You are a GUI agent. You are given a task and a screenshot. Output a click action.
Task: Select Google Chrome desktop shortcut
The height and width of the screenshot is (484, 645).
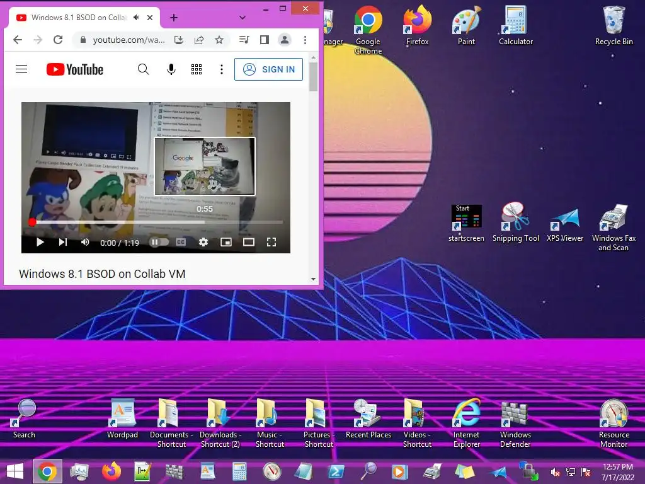coord(368,30)
